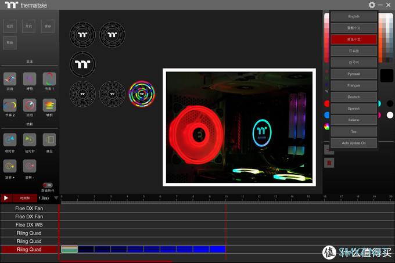This screenshot has height=263, width=395.
Task: Click the 开始 button in top panel
Action: click(28, 26)
